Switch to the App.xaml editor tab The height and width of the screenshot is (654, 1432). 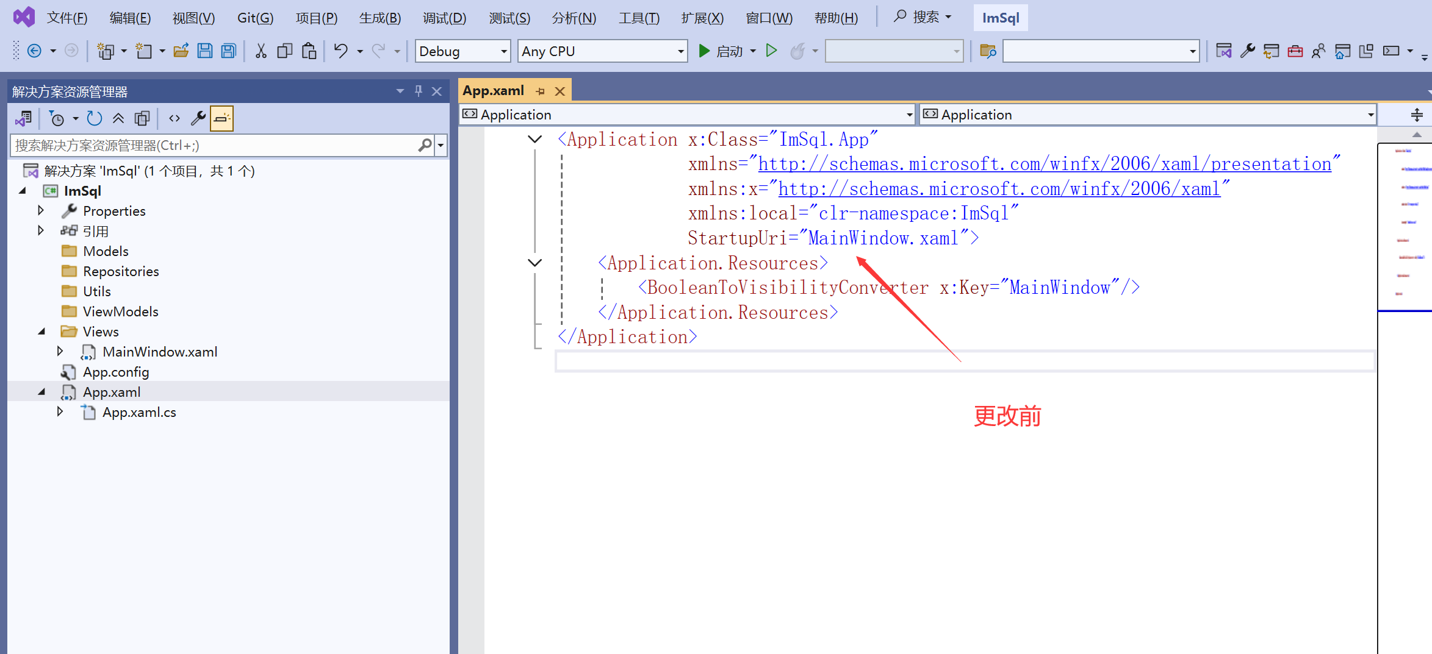pos(492,90)
